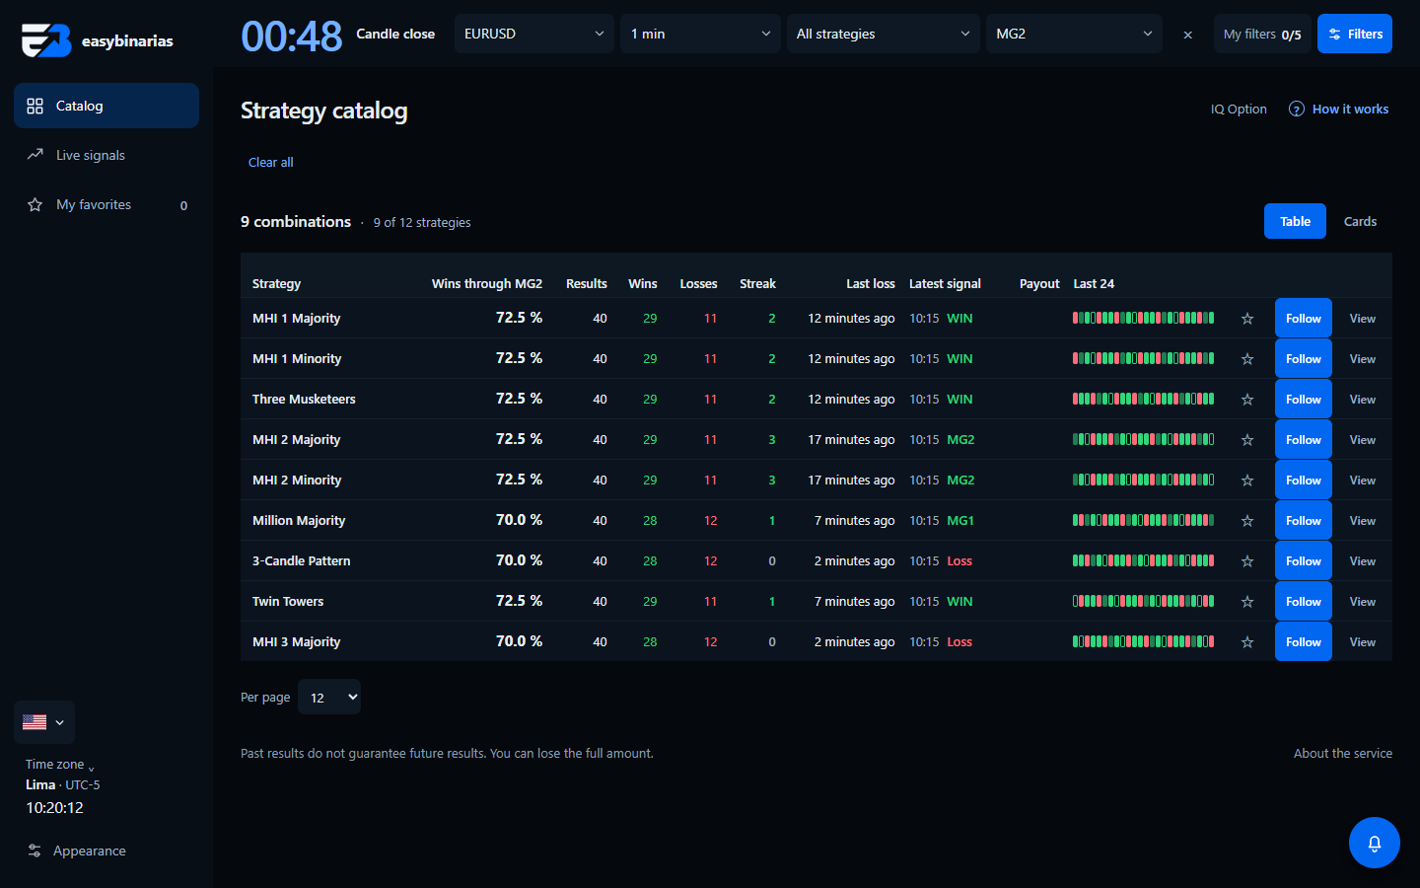Expand the MG2 martingale dropdown
Viewport: 1420px width, 888px height.
click(1074, 34)
